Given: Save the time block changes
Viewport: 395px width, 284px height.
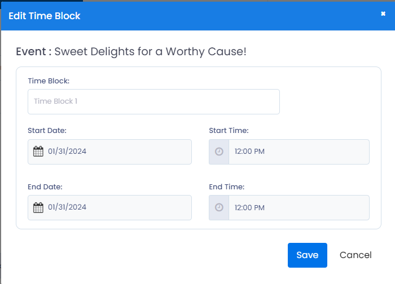Looking at the screenshot, I should click(308, 255).
